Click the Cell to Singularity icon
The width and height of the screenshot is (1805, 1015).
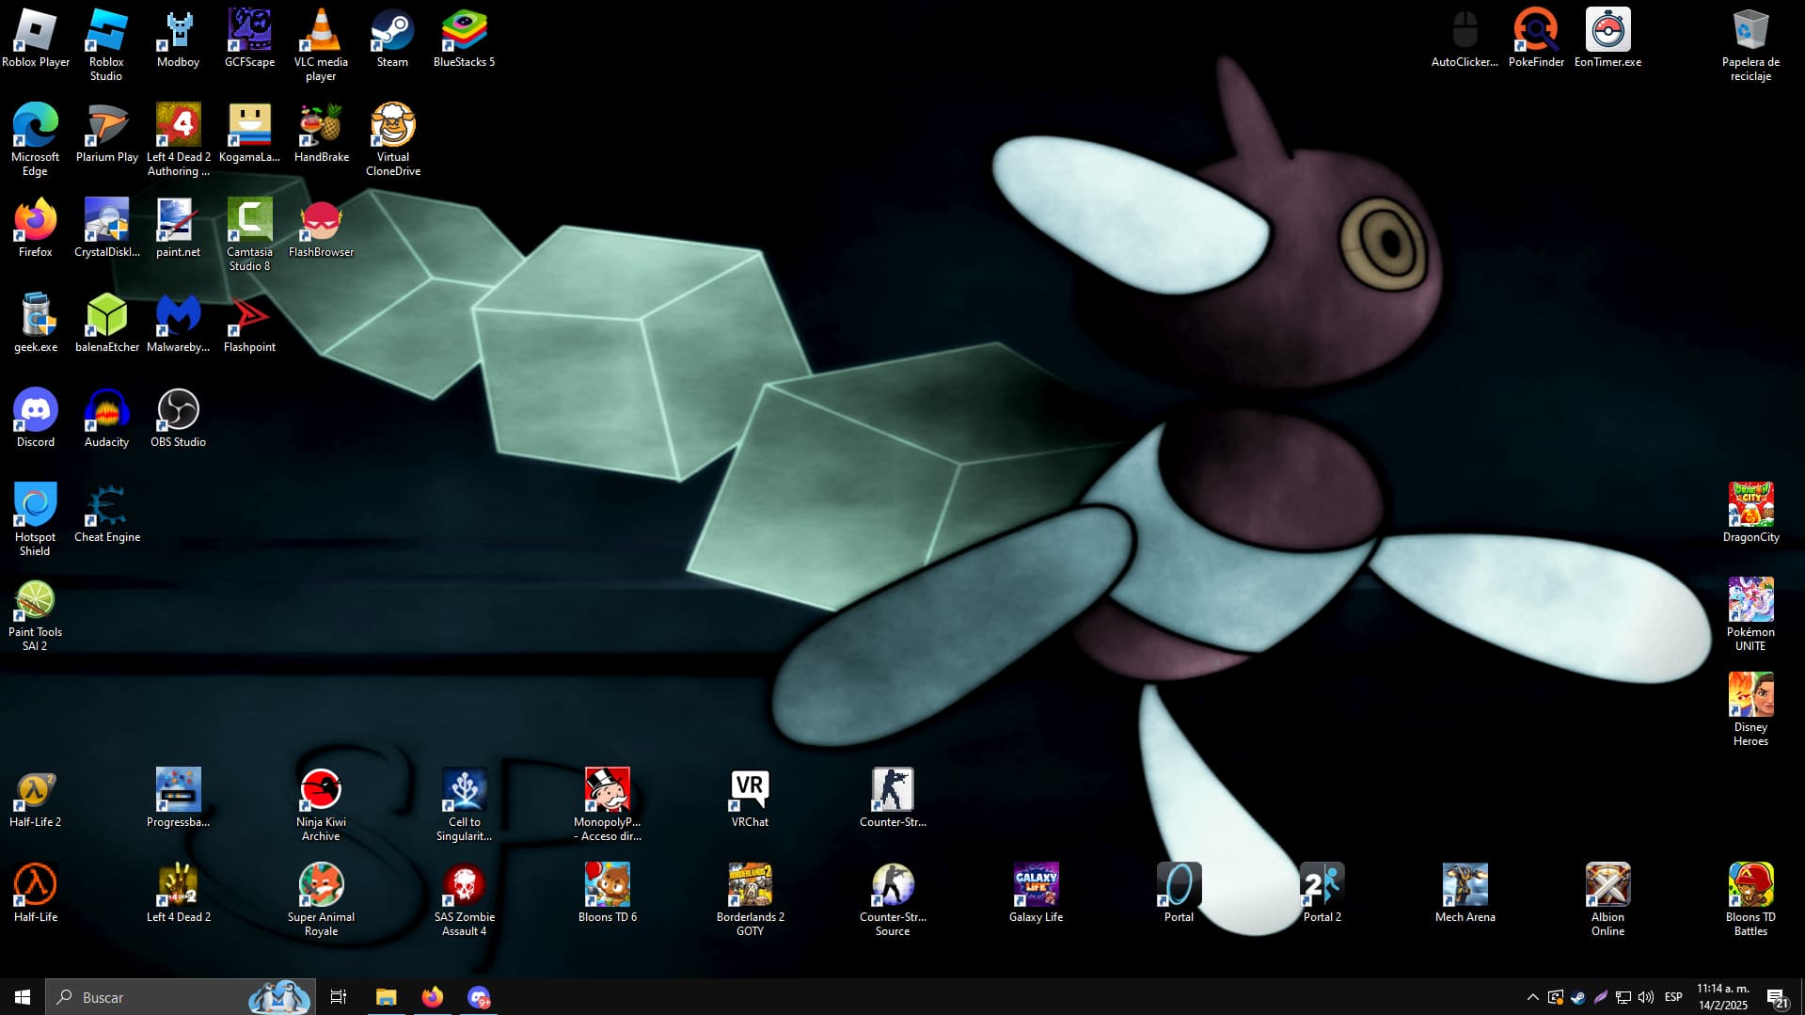pyautogui.click(x=464, y=804)
